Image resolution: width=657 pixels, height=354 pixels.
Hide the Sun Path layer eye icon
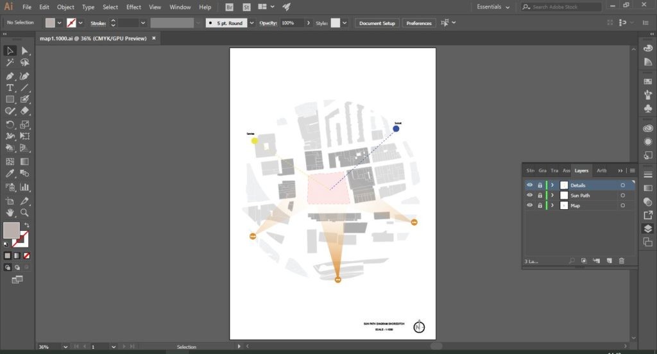[529, 195]
